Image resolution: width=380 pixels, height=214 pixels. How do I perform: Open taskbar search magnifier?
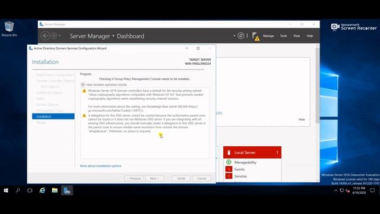point(18,190)
